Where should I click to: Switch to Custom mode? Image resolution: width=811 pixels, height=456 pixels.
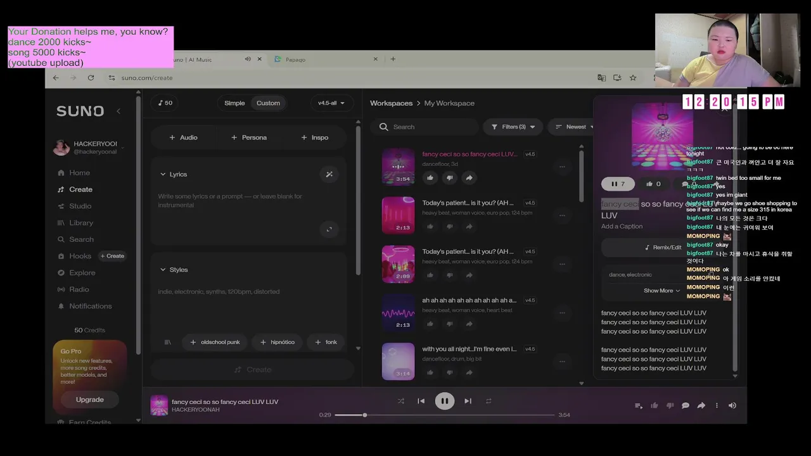click(x=268, y=103)
